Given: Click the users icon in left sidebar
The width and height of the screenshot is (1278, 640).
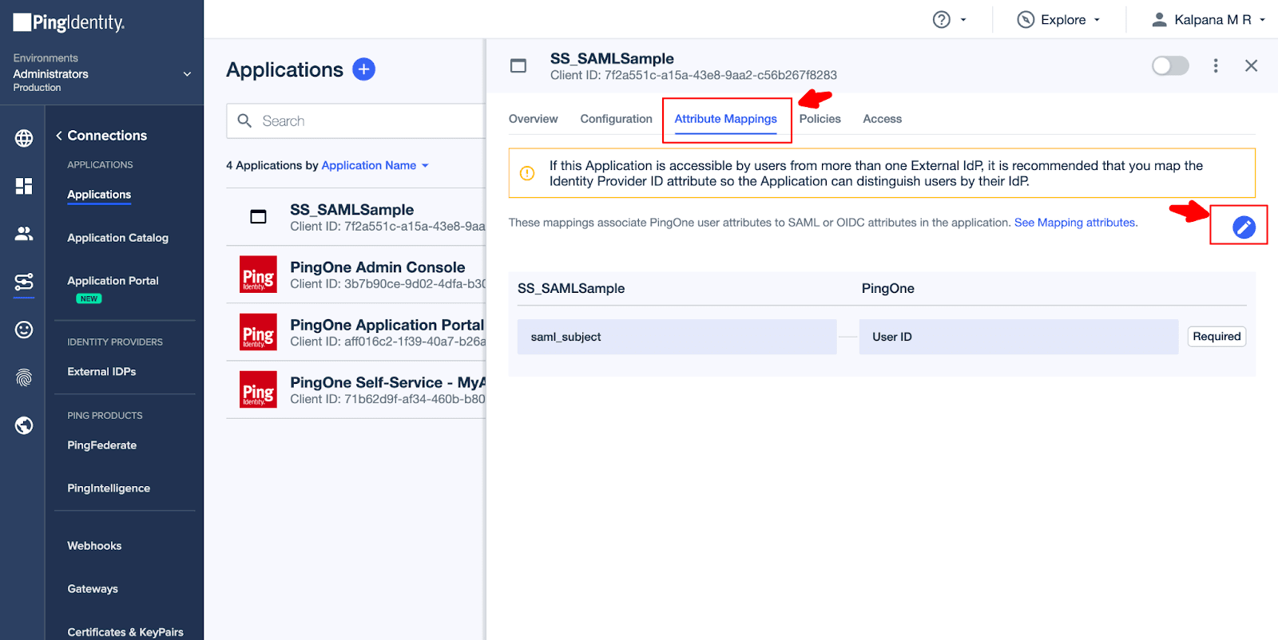Looking at the screenshot, I should pos(24,234).
